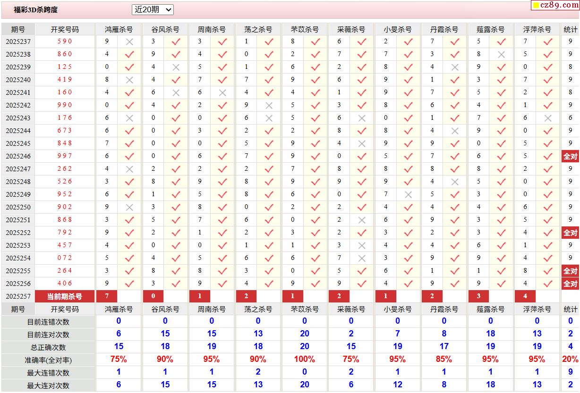580x393 pixels.
Task: Click the draw number 0 7 2
Action: click(x=65, y=258)
